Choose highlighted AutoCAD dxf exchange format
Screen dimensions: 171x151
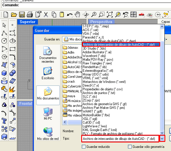[121, 45]
